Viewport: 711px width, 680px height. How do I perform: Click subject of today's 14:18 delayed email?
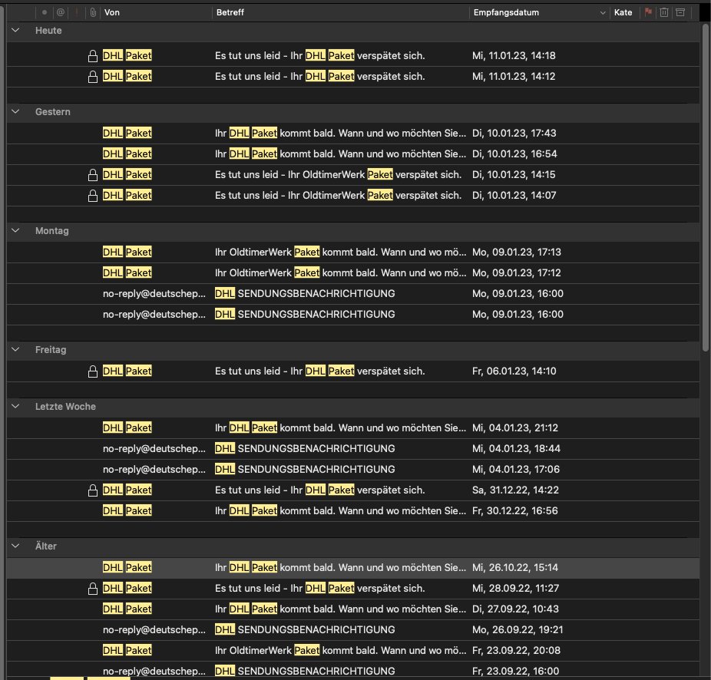pos(319,56)
